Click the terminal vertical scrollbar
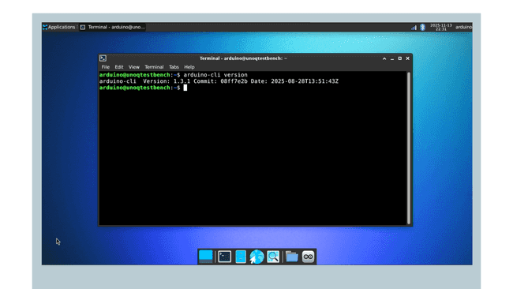 [x=409, y=148]
